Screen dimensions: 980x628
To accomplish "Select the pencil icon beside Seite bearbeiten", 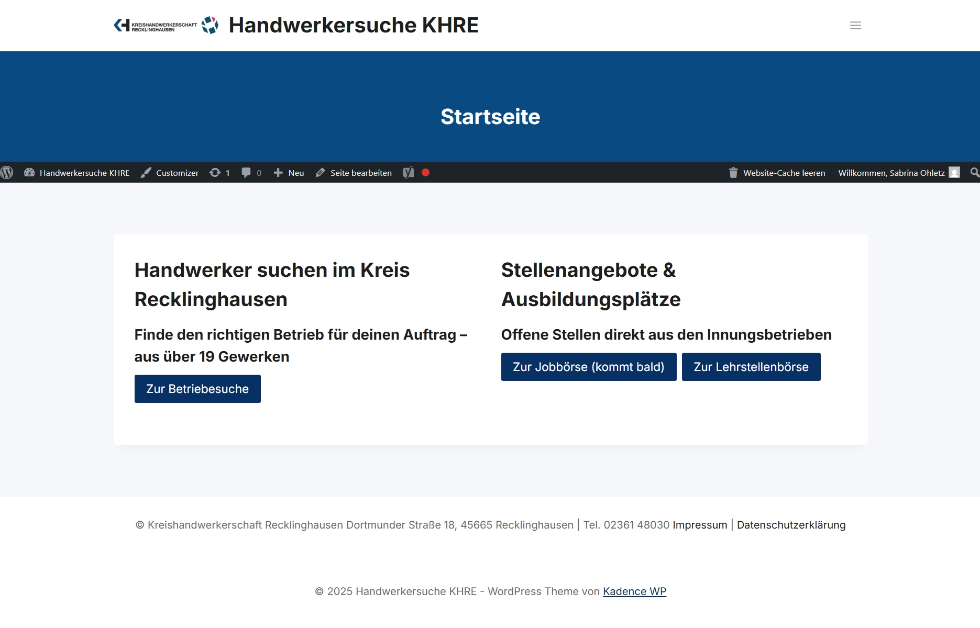I will click(320, 173).
